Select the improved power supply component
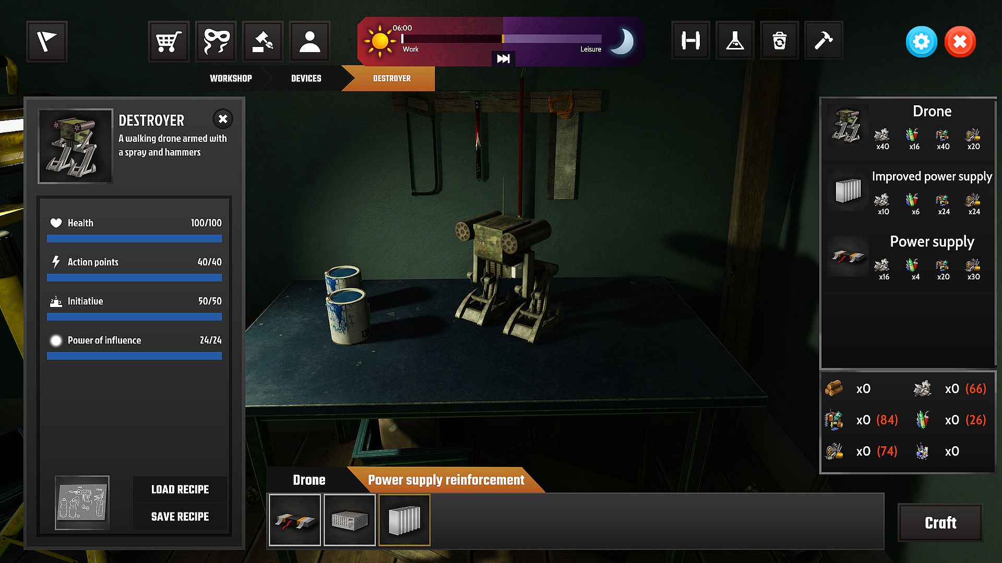 404,520
